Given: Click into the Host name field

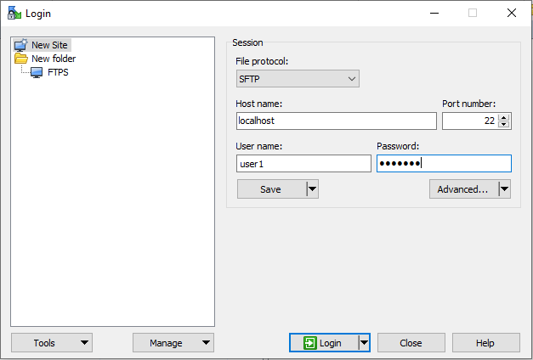Looking at the screenshot, I should [336, 121].
